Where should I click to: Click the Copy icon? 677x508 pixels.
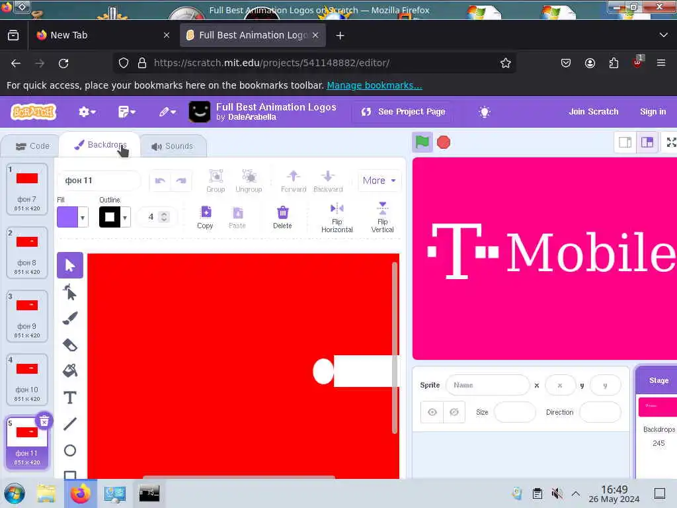click(206, 217)
